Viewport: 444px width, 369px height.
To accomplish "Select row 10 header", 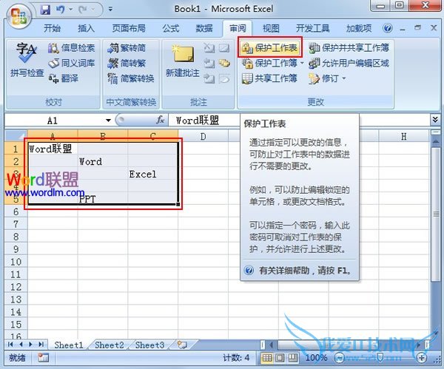I will point(16,262).
